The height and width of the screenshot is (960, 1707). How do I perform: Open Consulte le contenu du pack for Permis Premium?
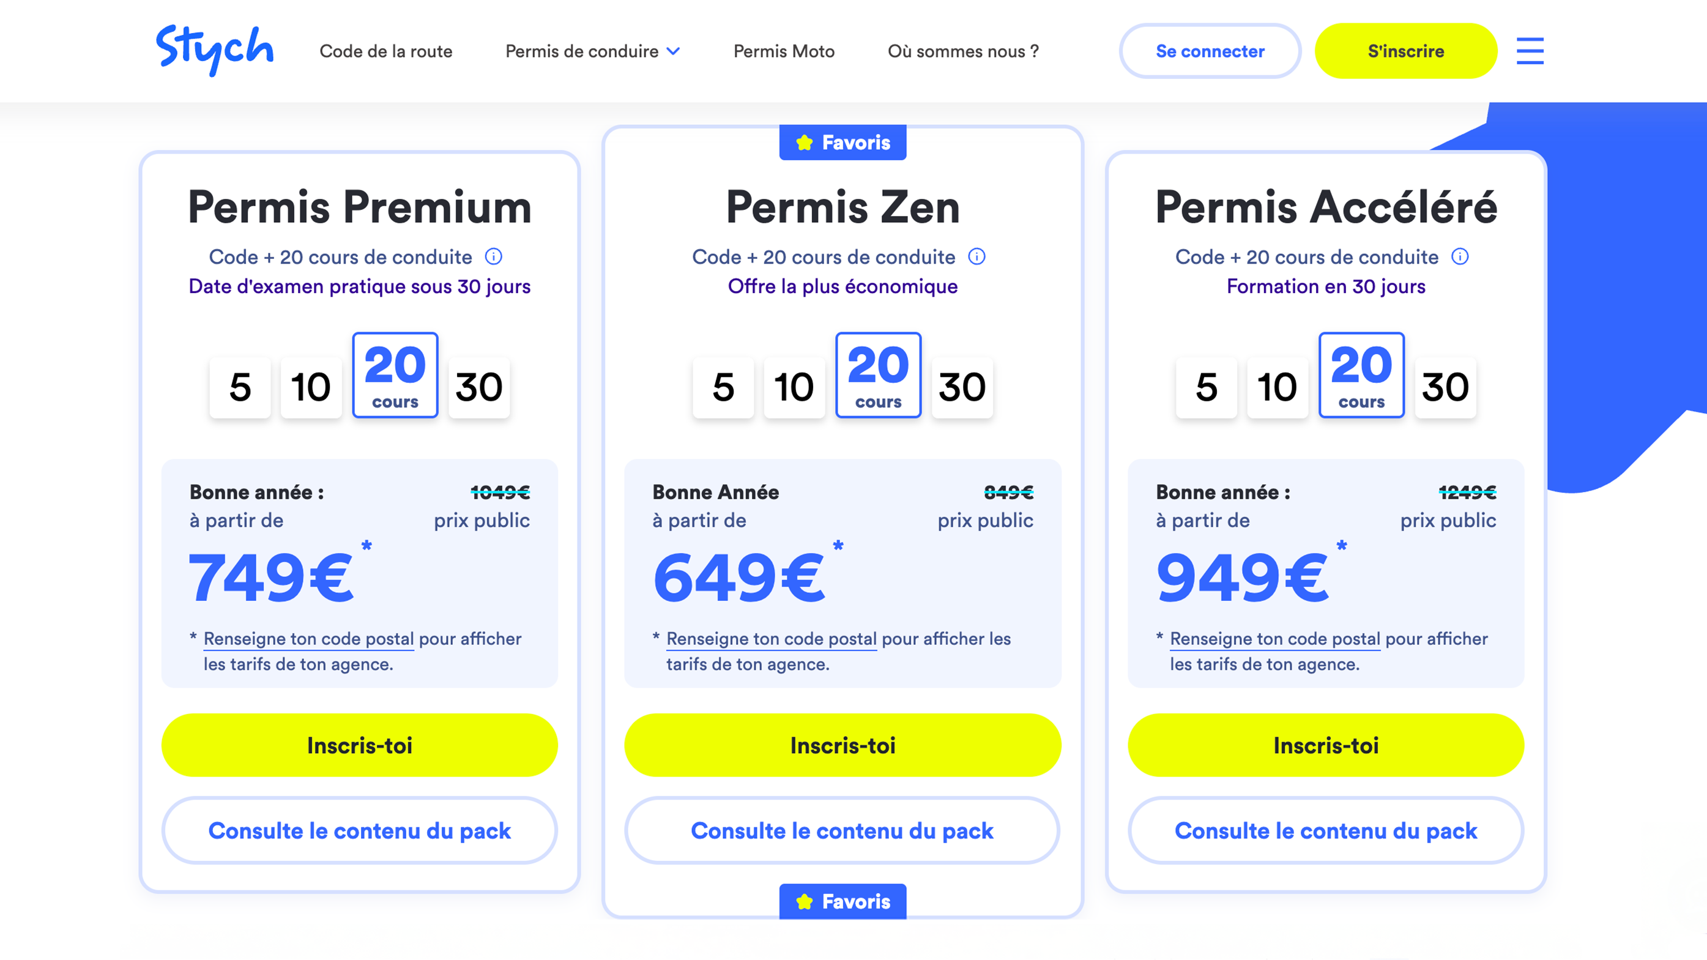click(359, 830)
